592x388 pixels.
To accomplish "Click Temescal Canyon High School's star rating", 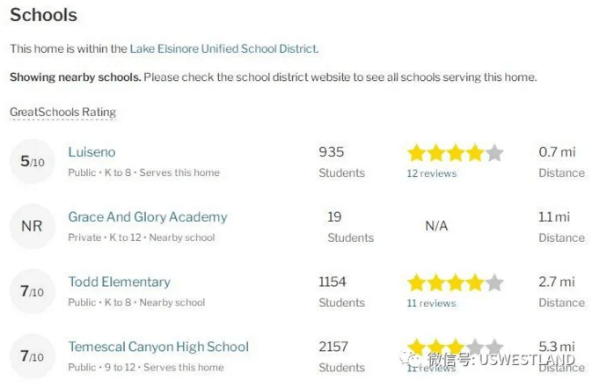I will [x=455, y=348].
